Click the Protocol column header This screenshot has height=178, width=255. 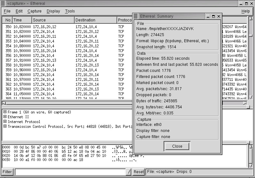tap(124, 20)
